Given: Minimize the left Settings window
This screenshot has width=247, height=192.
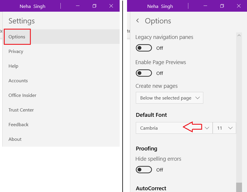Looking at the screenshot, I should [78, 6].
